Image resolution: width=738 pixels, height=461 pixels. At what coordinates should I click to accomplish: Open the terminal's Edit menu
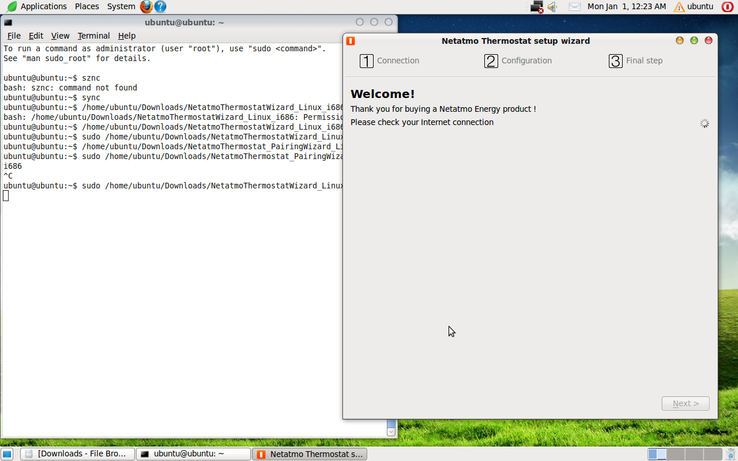36,36
